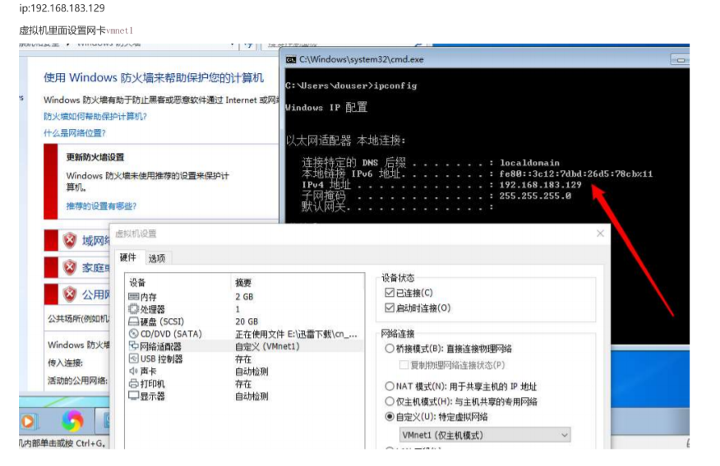
Task: Click the 2 GB memory summary value
Action: 244,297
